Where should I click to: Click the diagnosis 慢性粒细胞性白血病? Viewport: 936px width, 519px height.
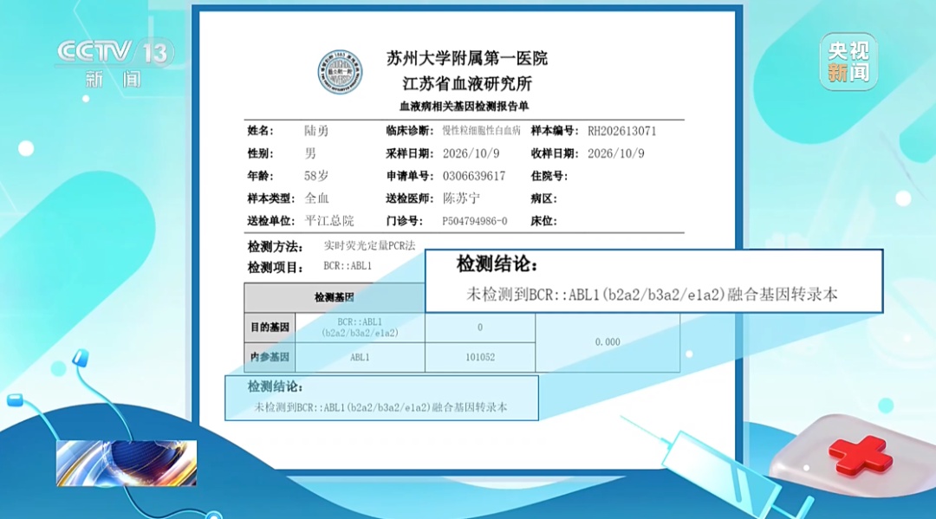coord(481,131)
